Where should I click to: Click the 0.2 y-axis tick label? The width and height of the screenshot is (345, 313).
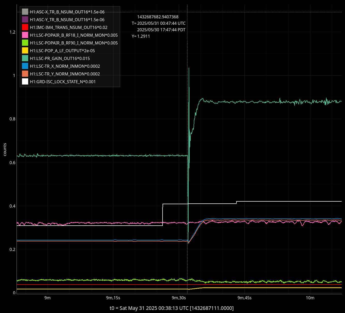coord(12,249)
